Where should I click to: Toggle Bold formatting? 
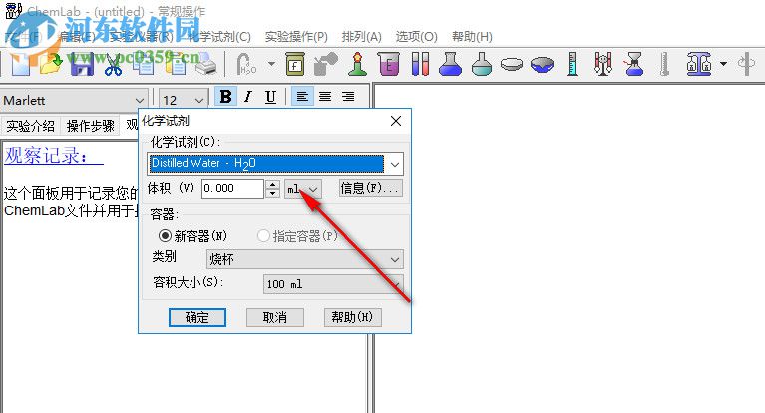click(225, 96)
